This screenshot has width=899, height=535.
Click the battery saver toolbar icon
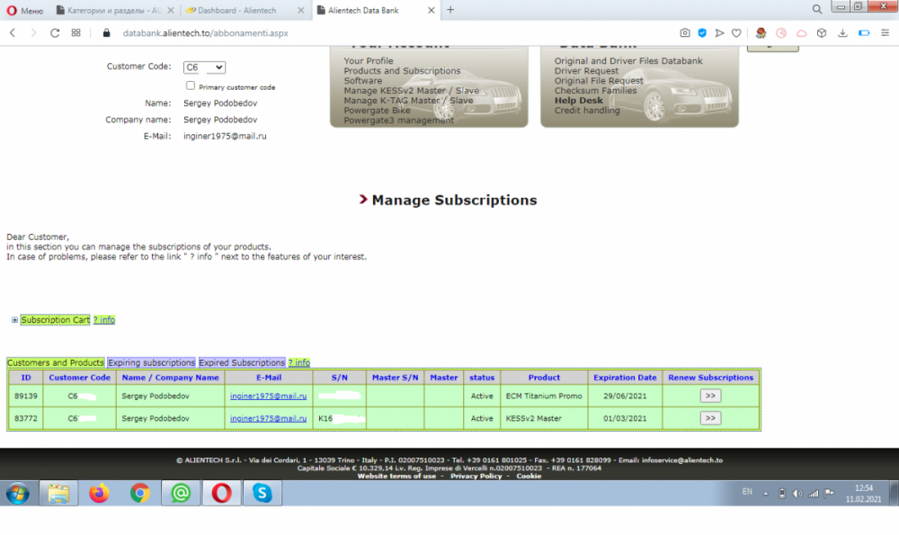[x=864, y=32]
